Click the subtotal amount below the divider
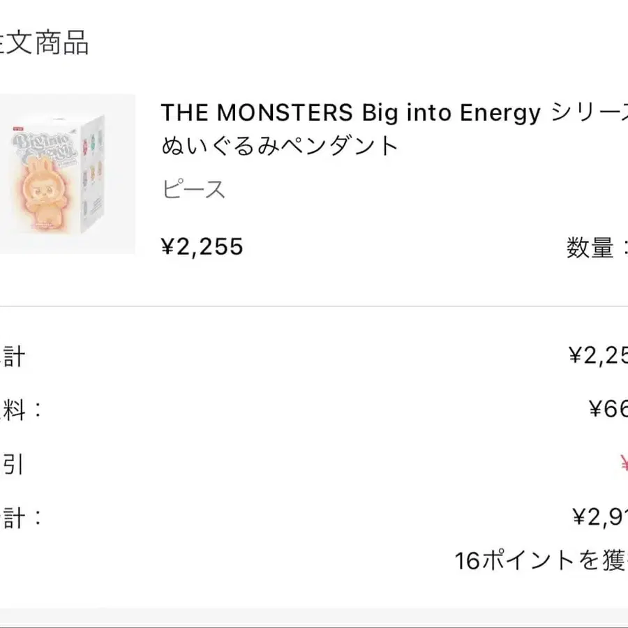The image size is (628, 628). 599,357
